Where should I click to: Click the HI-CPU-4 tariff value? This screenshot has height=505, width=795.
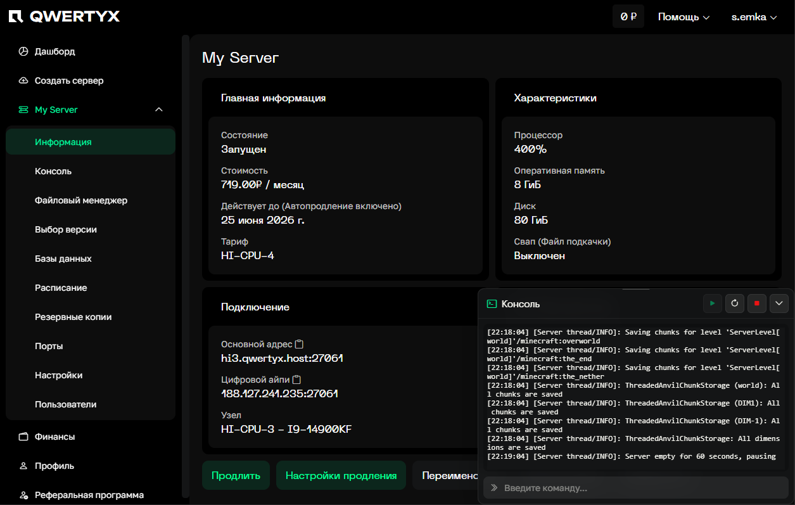coord(248,255)
